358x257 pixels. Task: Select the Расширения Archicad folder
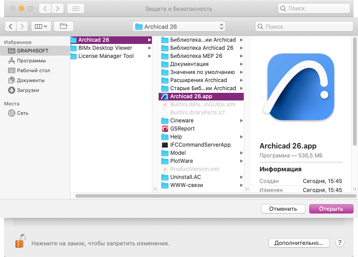(x=201, y=80)
